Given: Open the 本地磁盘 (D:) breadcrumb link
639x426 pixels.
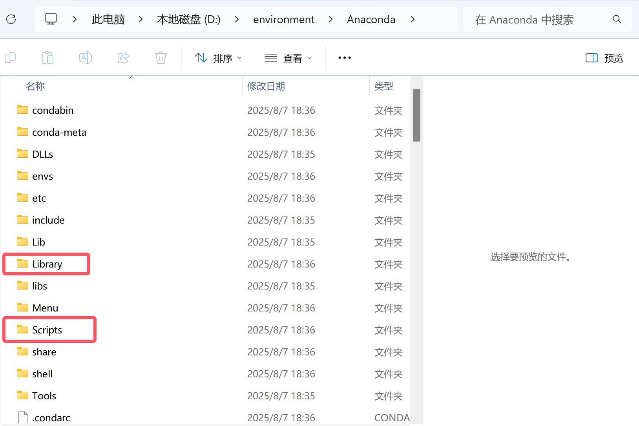Looking at the screenshot, I should point(188,19).
